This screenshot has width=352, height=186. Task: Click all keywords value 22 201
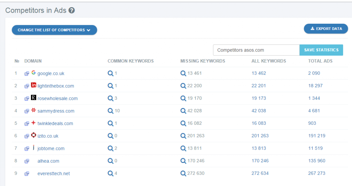pos(258,86)
